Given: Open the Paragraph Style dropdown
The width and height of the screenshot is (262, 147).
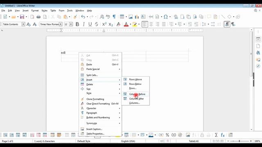Looking at the screenshot, I should coord(23,24).
